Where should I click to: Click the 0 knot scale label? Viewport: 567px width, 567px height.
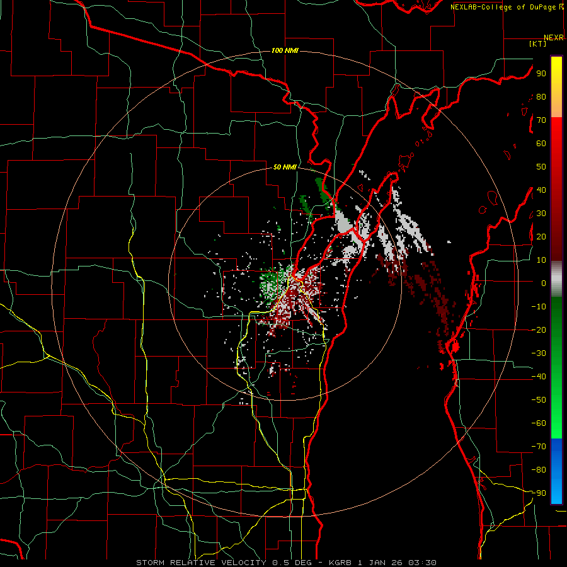coord(544,283)
